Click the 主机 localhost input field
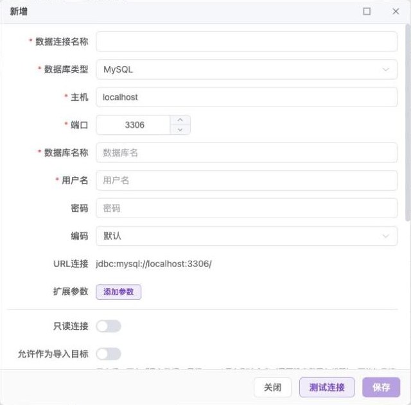The image size is (411, 405). pyautogui.click(x=247, y=97)
